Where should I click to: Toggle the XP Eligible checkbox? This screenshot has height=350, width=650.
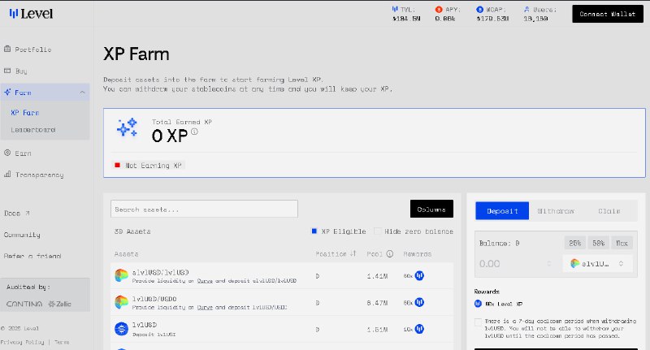(314, 231)
